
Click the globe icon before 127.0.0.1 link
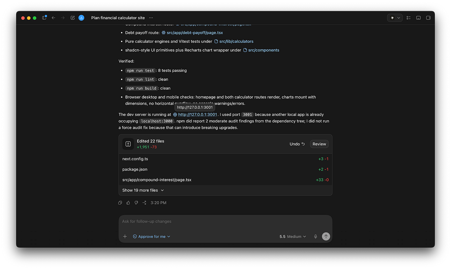click(x=175, y=115)
